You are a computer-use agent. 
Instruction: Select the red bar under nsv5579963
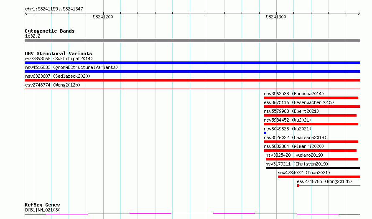point(310,115)
